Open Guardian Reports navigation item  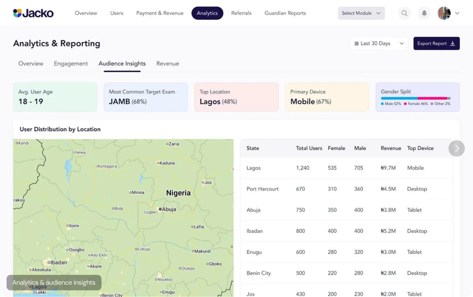285,13
